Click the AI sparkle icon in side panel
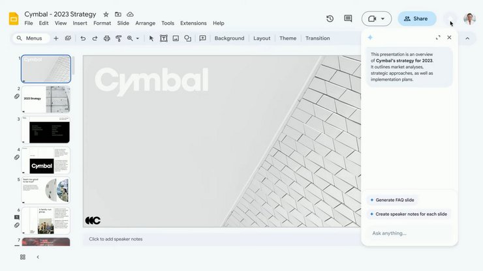Screen dimensions: 483x271 (x=370, y=38)
